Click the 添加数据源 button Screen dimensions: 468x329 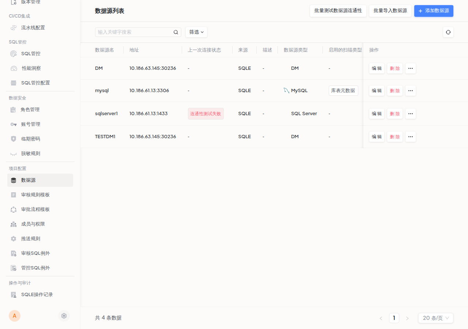coord(434,11)
